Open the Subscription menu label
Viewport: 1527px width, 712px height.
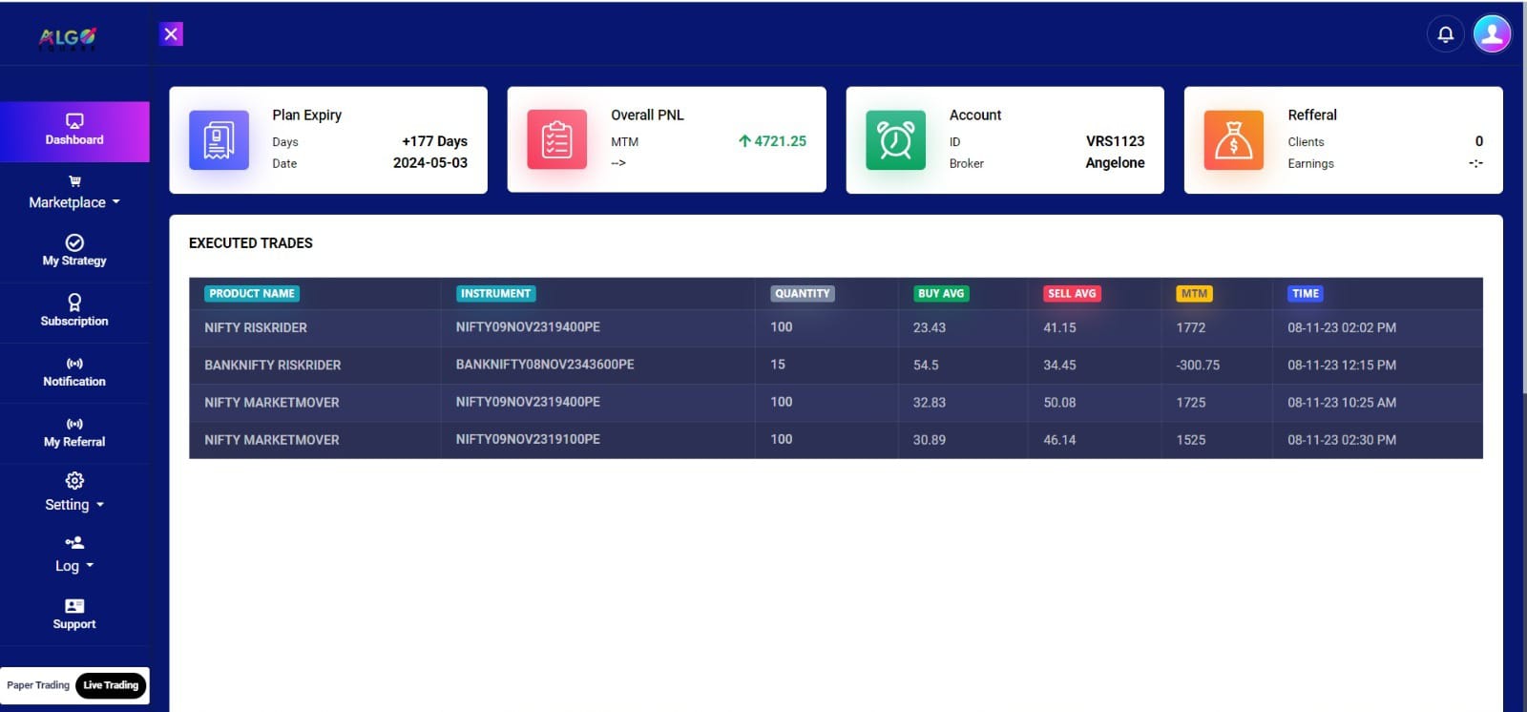click(x=74, y=322)
